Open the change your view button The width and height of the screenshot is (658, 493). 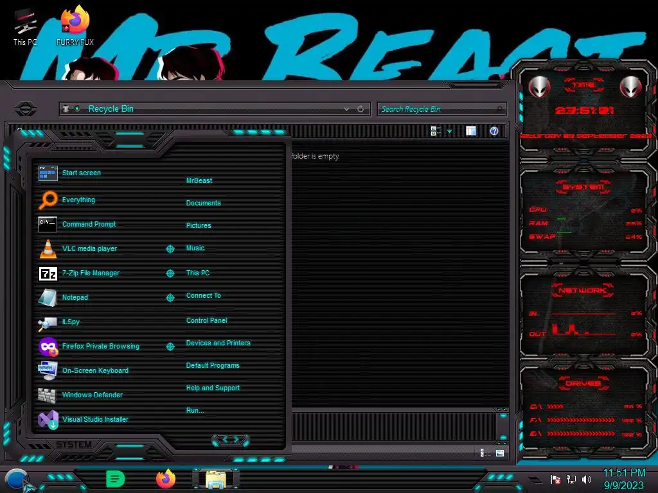click(436, 131)
